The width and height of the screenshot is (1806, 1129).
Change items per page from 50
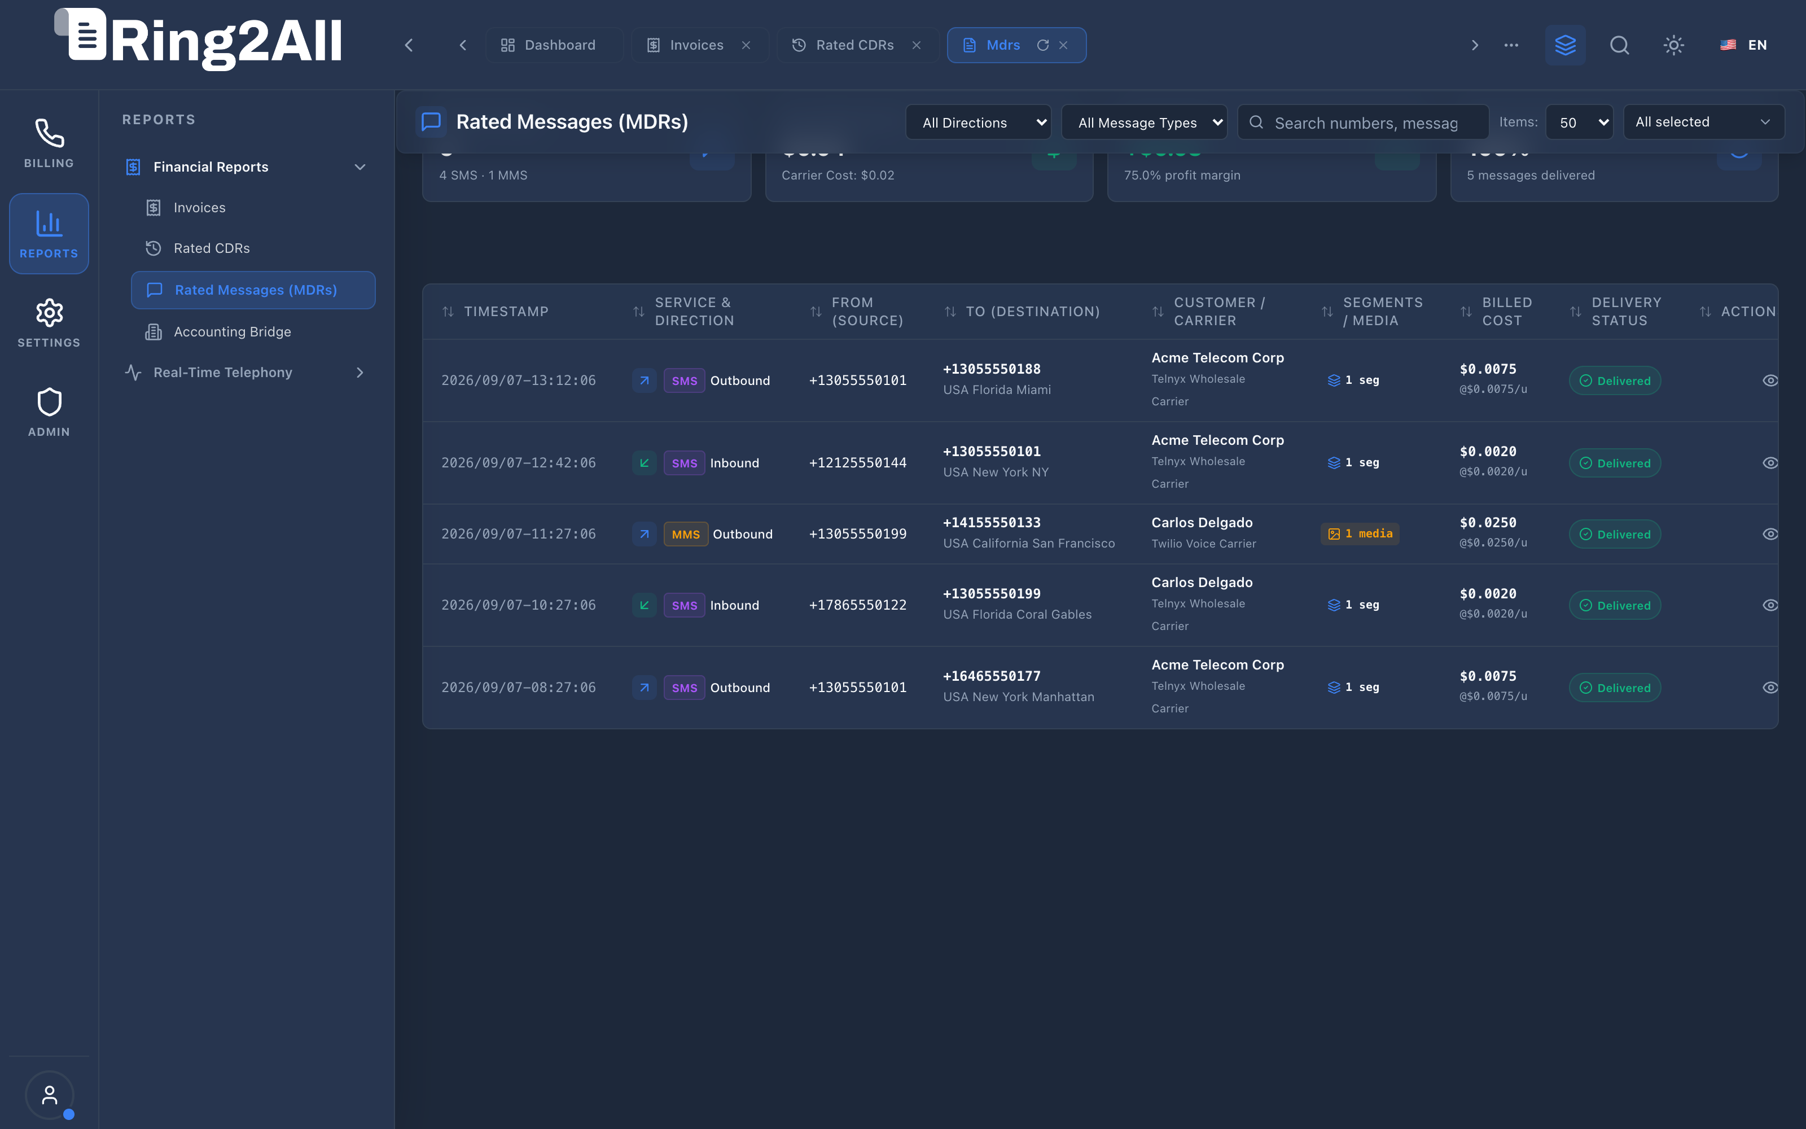click(1579, 122)
